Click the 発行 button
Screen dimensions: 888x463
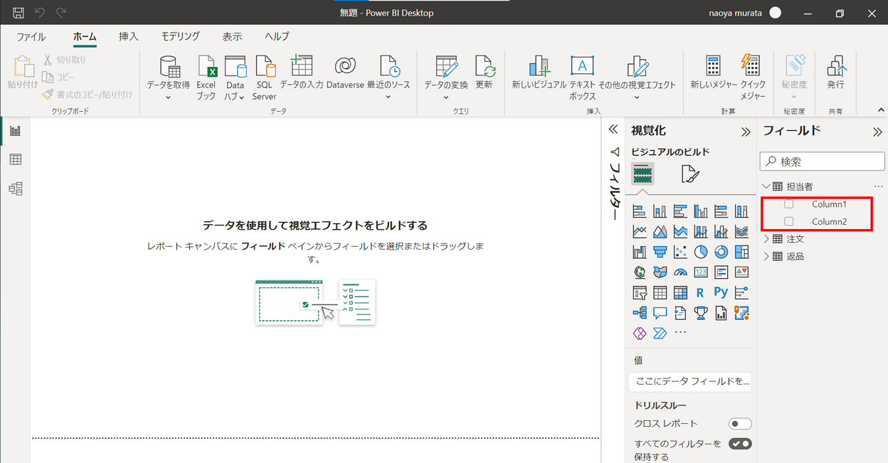click(x=835, y=73)
